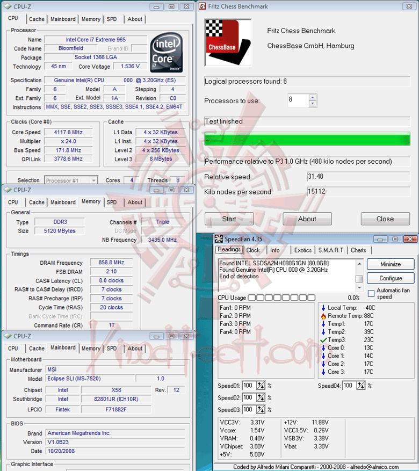Open the About tab in top CPU-Z window
The image size is (419, 471).
[x=135, y=19]
